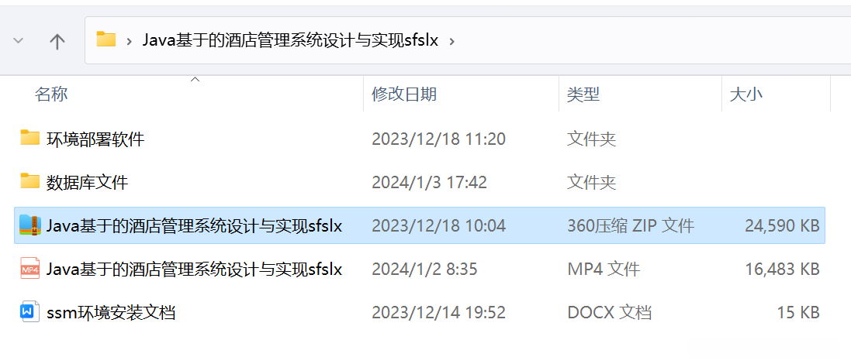
Task: Click the 360压缩 ZIP file icon
Action: pyautogui.click(x=29, y=225)
